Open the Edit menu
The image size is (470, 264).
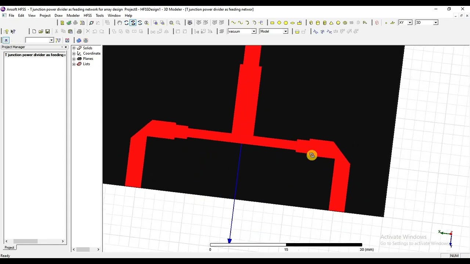(21, 16)
